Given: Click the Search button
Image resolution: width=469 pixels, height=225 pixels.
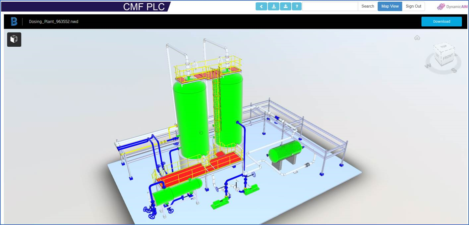Looking at the screenshot, I should (368, 6).
